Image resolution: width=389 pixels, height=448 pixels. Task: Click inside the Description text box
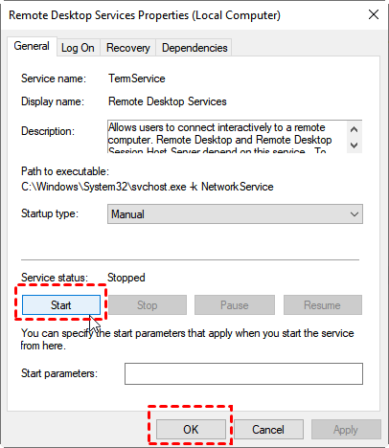(227, 137)
